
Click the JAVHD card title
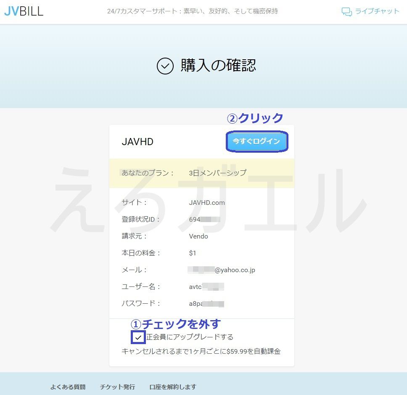(x=137, y=141)
